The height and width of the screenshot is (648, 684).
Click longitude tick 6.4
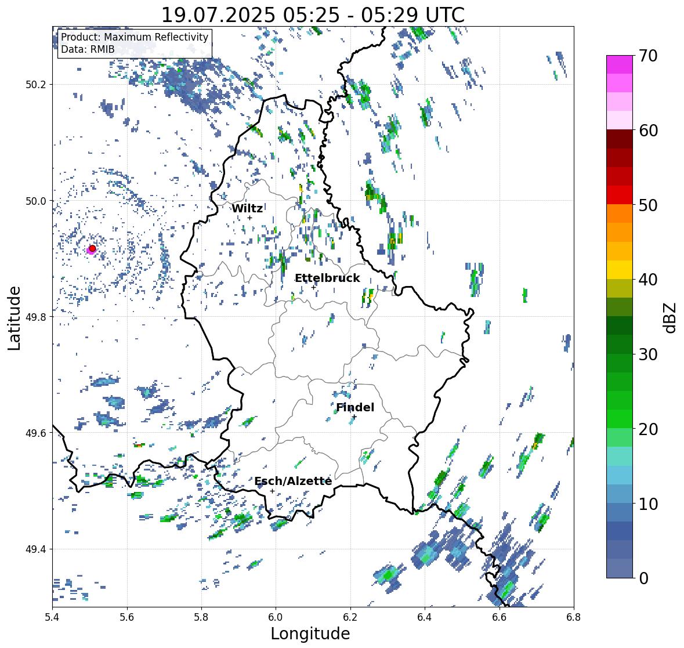(x=425, y=617)
